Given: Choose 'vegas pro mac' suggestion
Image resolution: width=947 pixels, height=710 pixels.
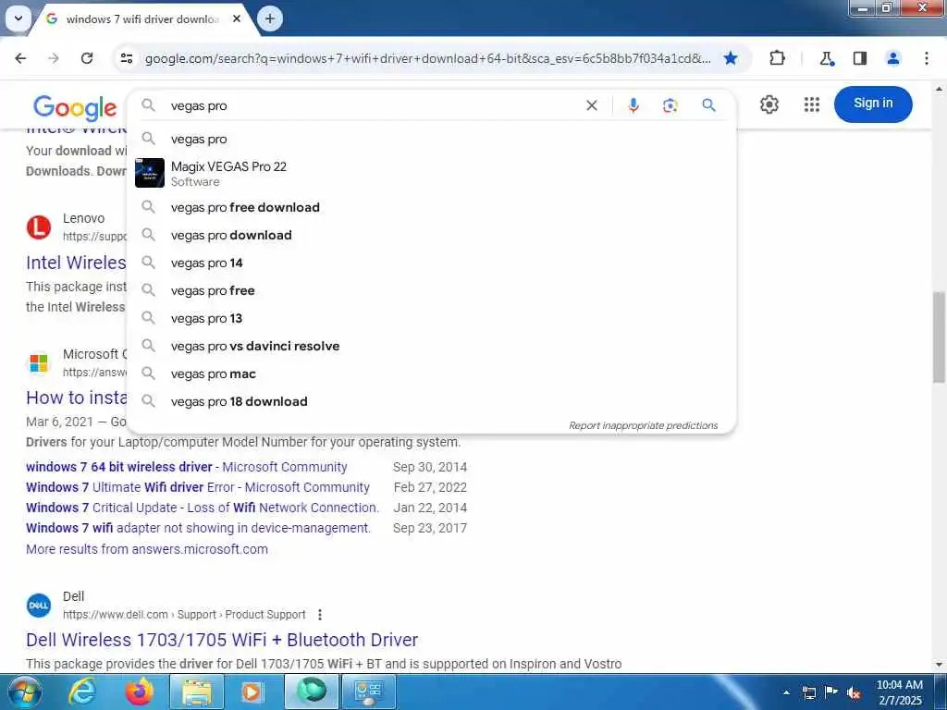Looking at the screenshot, I should click(x=432, y=373).
